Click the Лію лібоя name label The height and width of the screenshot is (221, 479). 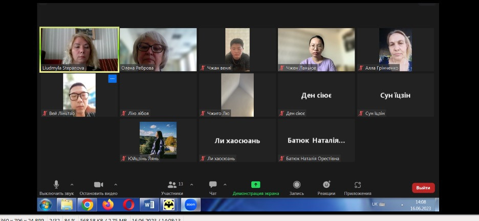point(138,113)
